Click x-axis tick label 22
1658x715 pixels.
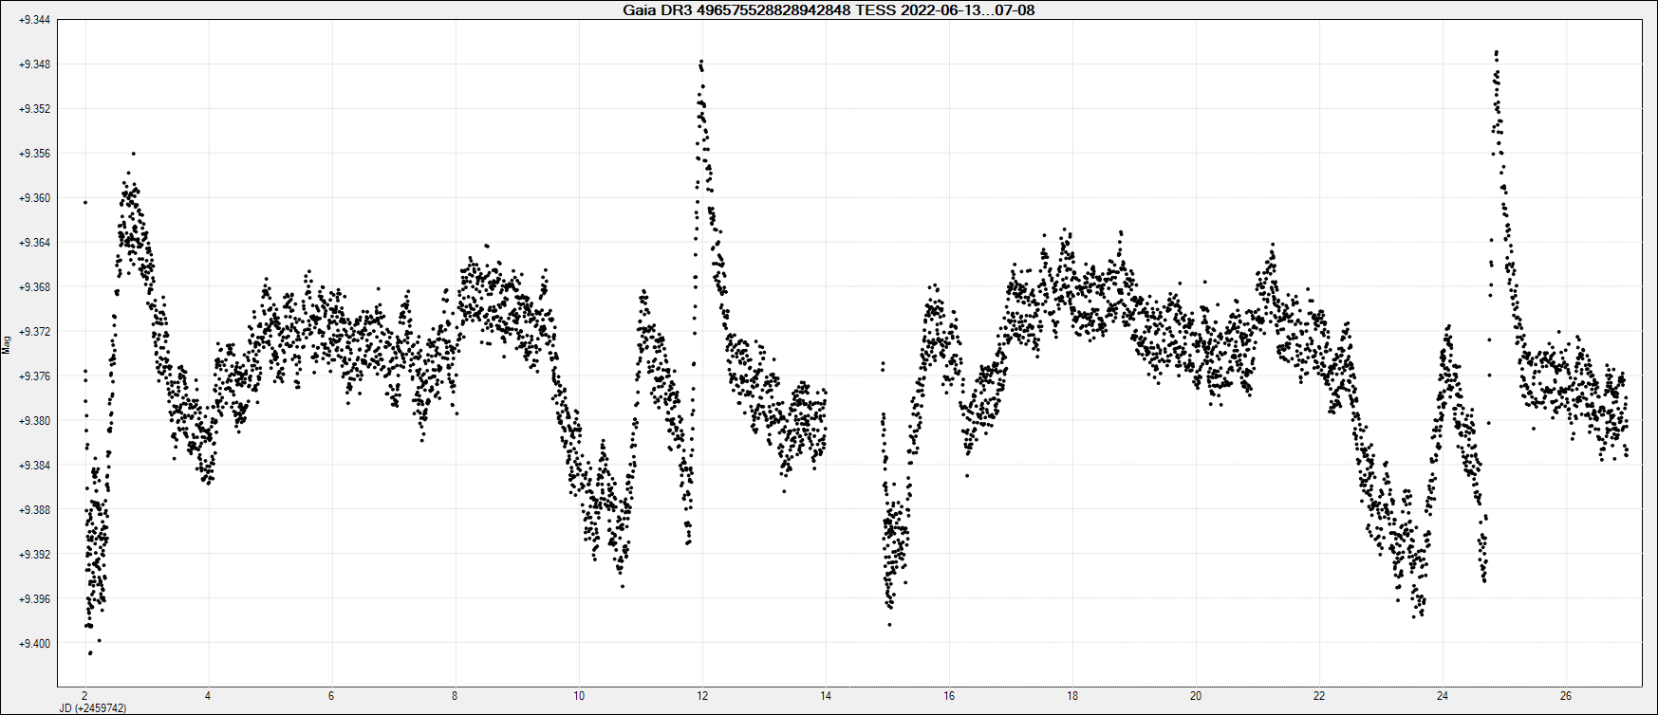(1319, 696)
